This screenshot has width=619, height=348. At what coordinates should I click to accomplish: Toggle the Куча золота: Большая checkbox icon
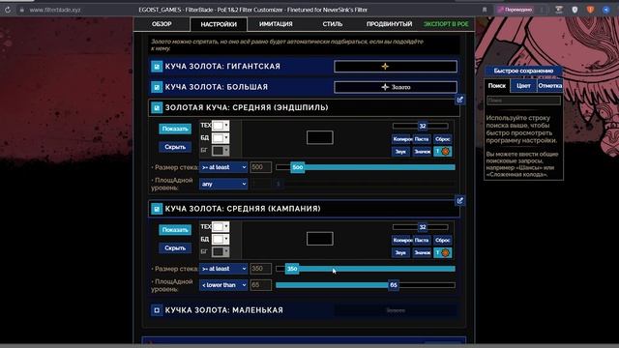point(157,87)
